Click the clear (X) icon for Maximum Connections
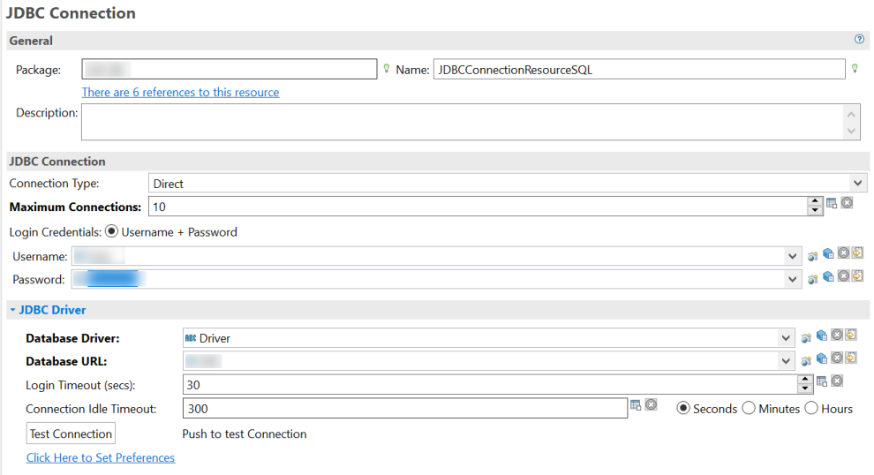 click(x=847, y=203)
